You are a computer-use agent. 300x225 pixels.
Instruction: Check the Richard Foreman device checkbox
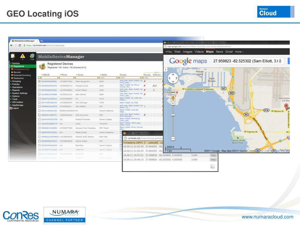tap(40, 120)
